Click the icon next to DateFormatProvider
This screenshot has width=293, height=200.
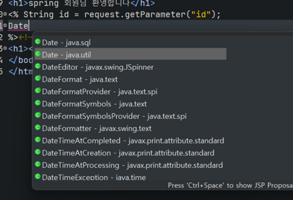tap(38, 91)
